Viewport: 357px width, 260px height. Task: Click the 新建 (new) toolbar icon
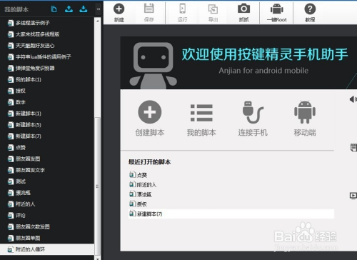coord(119,9)
